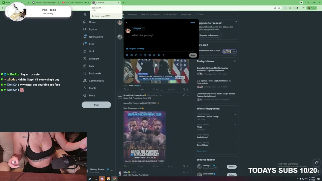Open the Grok enhance icon in the composer
This screenshot has width=322, height=181.
(x=136, y=55)
